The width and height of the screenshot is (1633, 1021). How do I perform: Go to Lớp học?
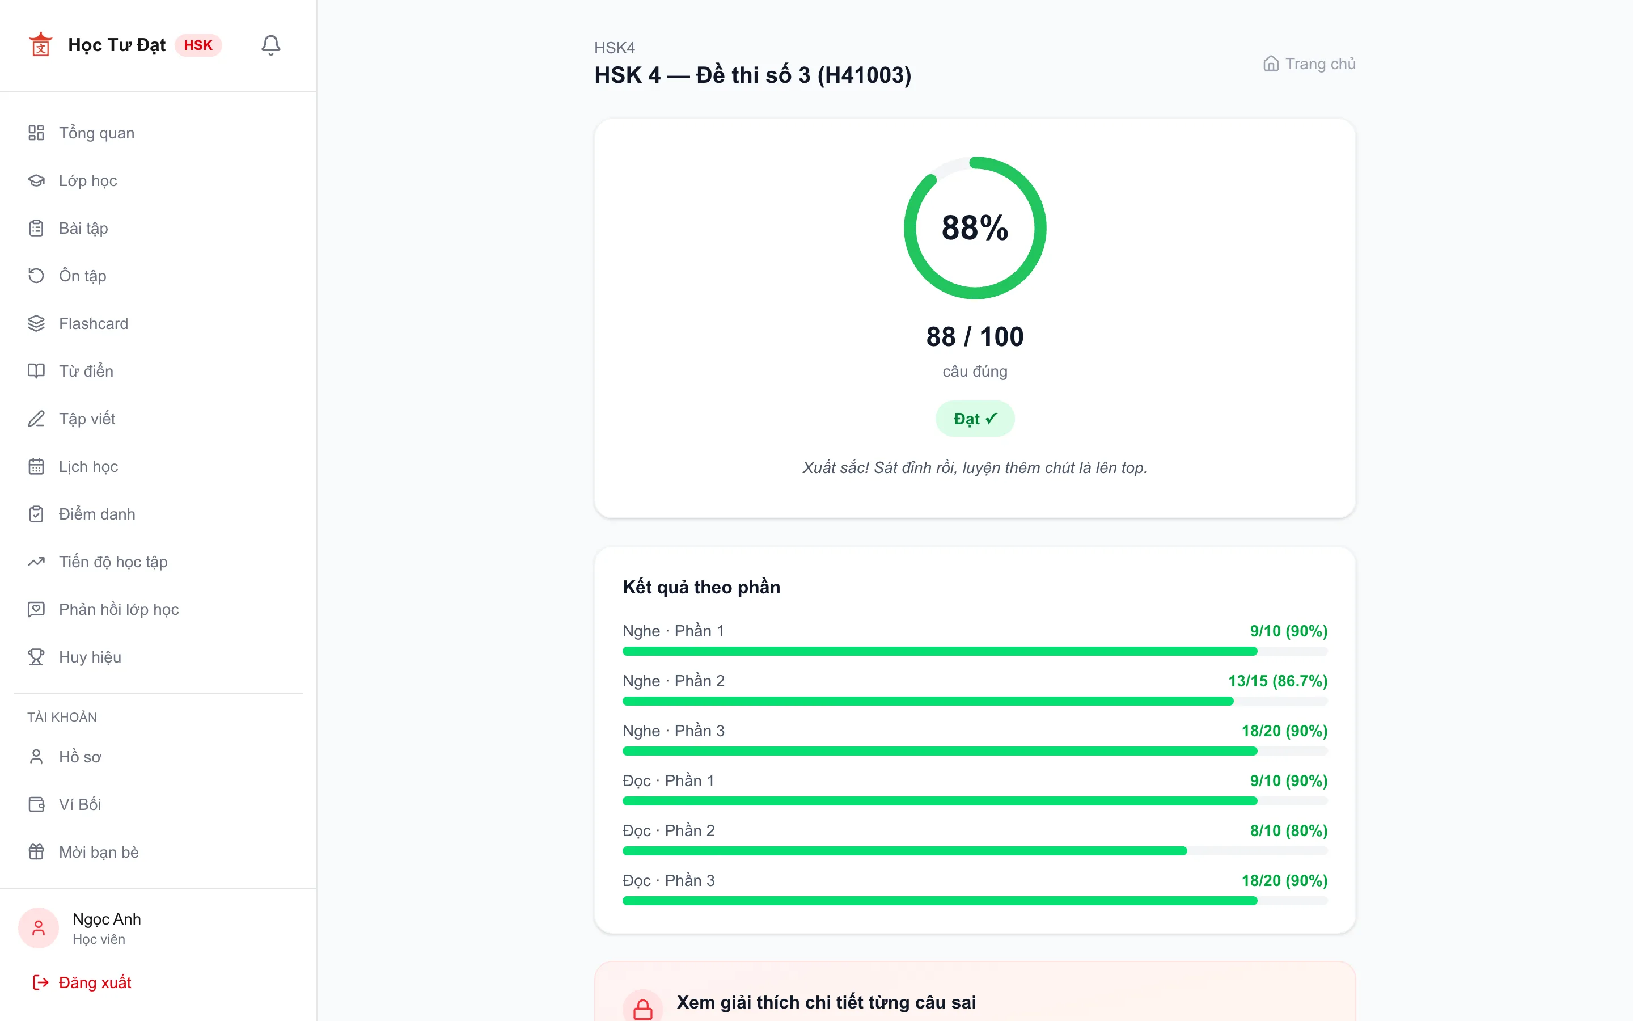point(158,180)
